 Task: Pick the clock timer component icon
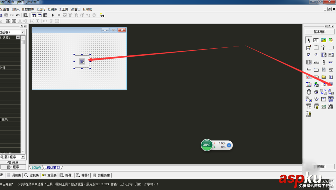click(308, 92)
